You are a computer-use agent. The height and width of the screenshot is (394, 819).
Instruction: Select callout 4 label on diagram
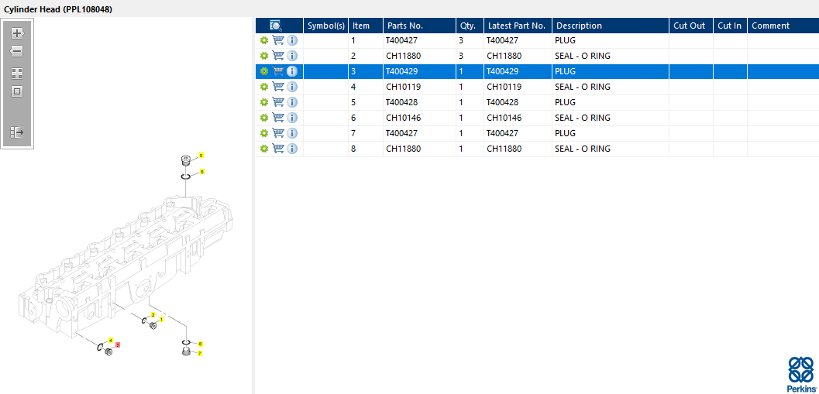point(111,341)
